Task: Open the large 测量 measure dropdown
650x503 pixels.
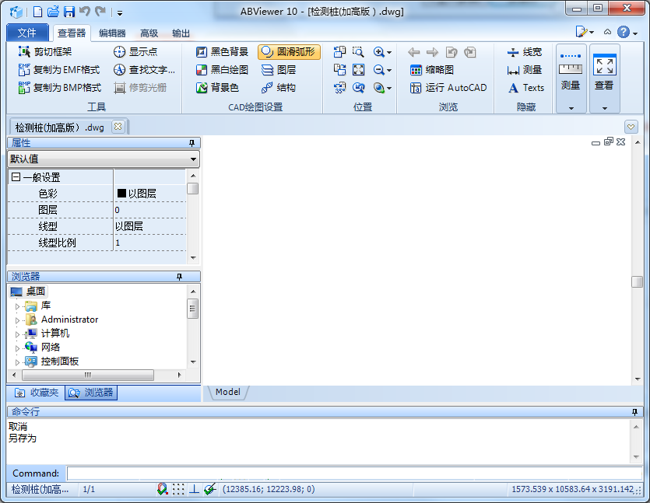Action: coord(571,79)
